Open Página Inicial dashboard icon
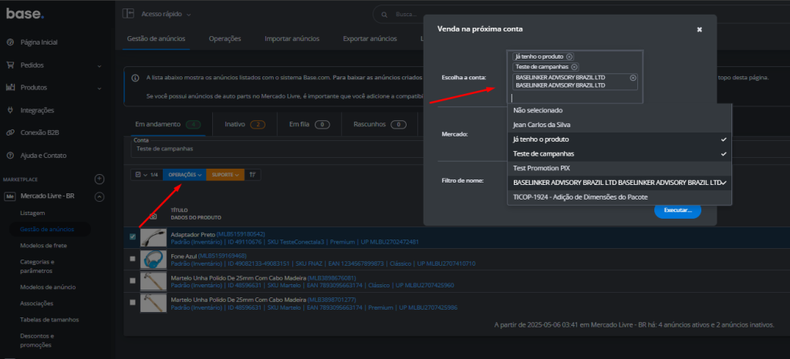Viewport: 790px width, 359px height. coord(10,42)
